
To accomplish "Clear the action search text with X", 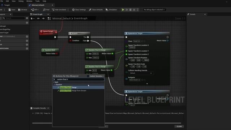I will click(54, 79).
